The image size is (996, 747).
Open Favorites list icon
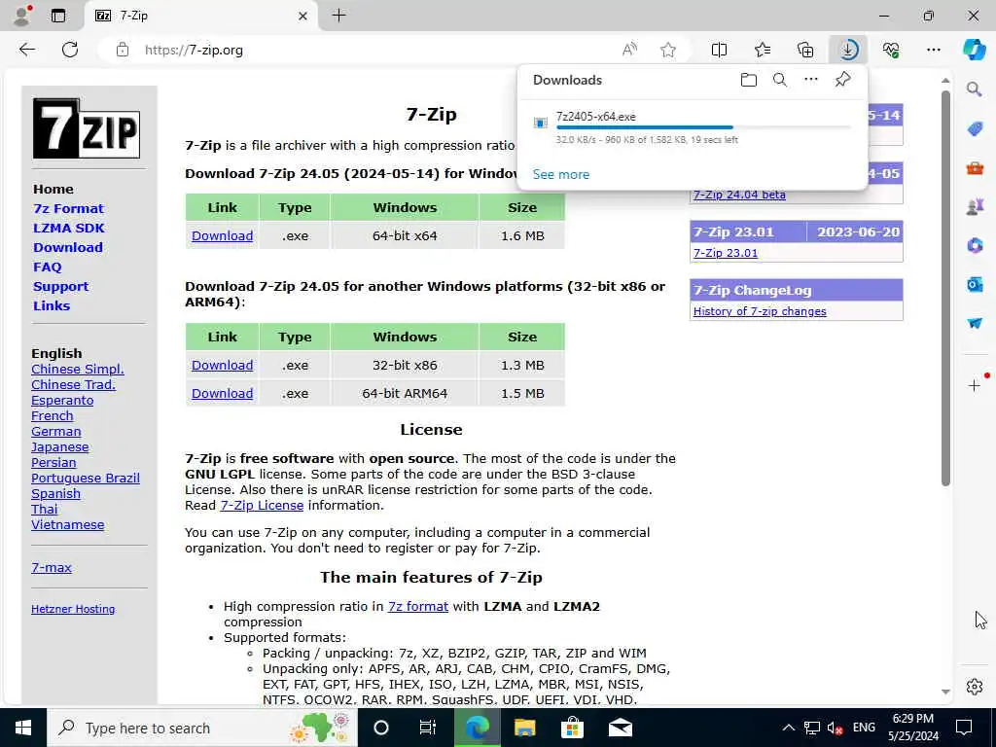[x=763, y=50]
